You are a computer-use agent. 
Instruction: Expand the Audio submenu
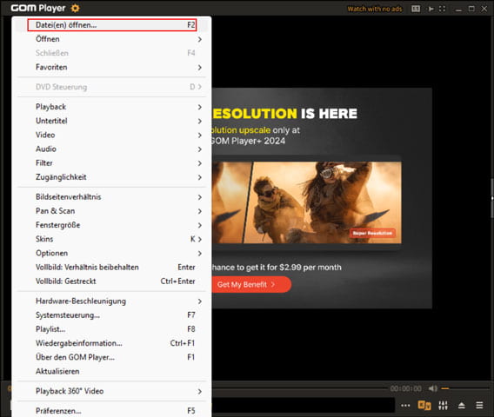click(x=112, y=149)
